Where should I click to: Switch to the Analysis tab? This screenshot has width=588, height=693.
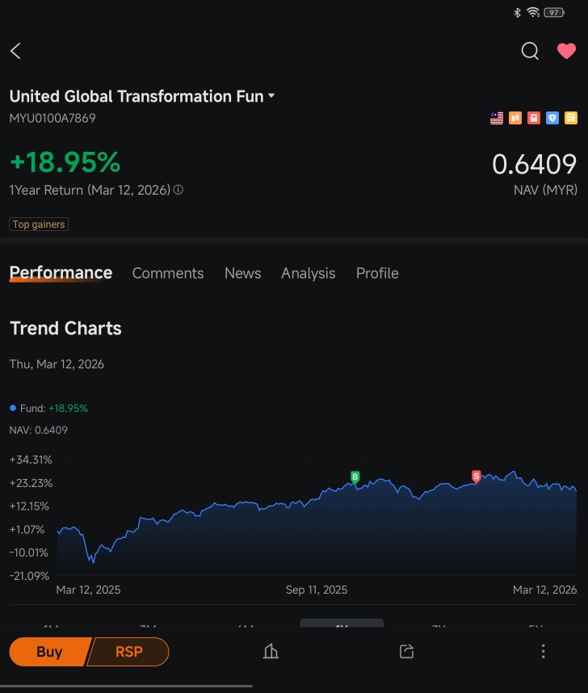pos(309,273)
